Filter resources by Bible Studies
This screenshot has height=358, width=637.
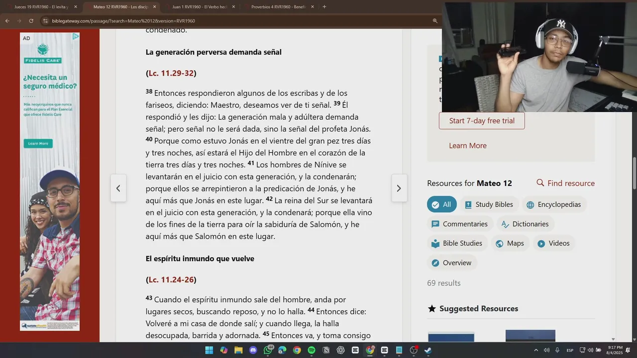coord(457,243)
